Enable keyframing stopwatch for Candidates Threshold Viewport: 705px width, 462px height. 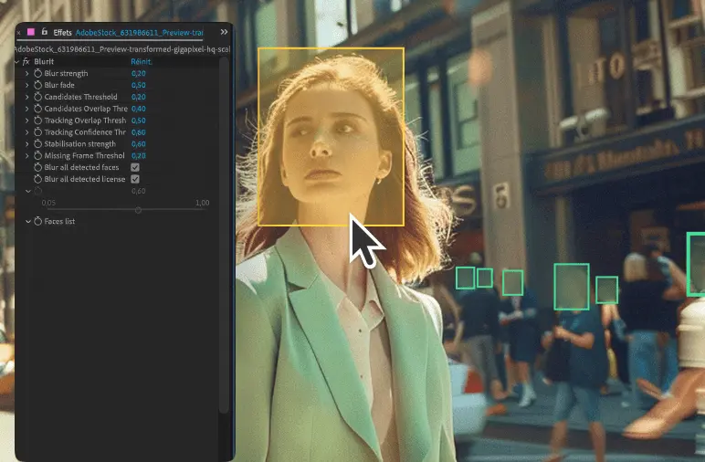tap(37, 97)
